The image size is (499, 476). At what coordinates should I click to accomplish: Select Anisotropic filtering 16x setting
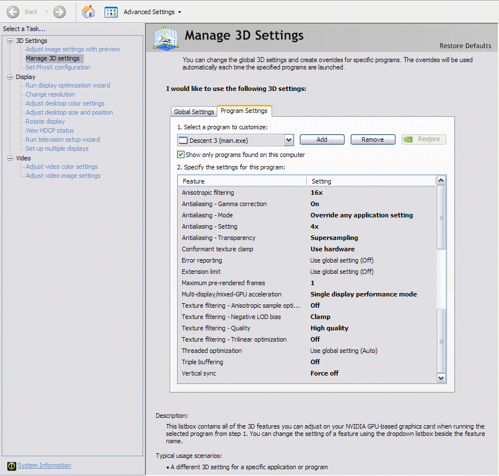click(x=317, y=193)
